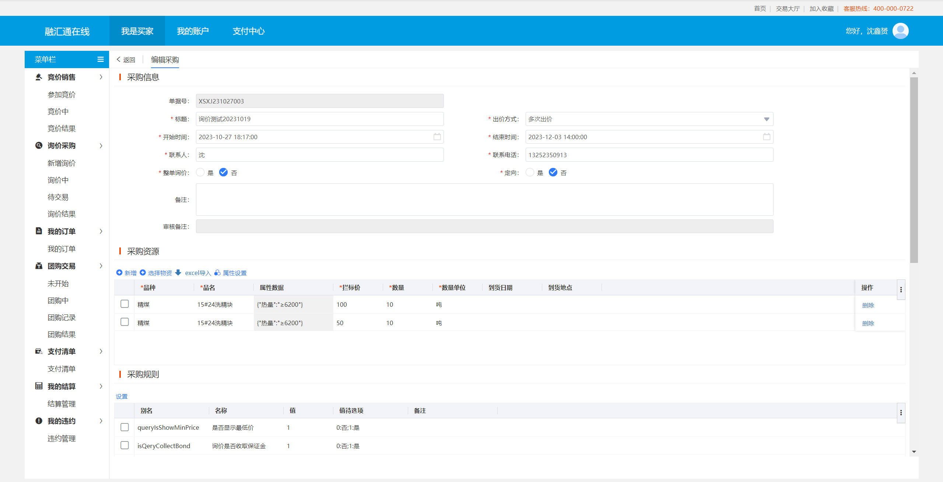Click the 我的订单 document icon
Screen dimensions: 943x482
pyautogui.click(x=39, y=231)
